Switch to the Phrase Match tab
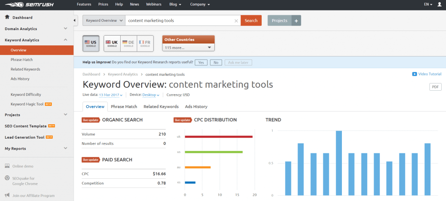446x201 pixels. (x=124, y=106)
